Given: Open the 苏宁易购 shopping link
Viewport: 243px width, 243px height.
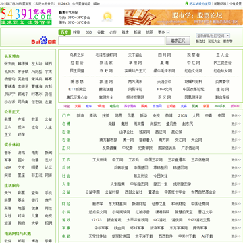Looking at the screenshot, I should pyautogui.click(x=130, y=106).
